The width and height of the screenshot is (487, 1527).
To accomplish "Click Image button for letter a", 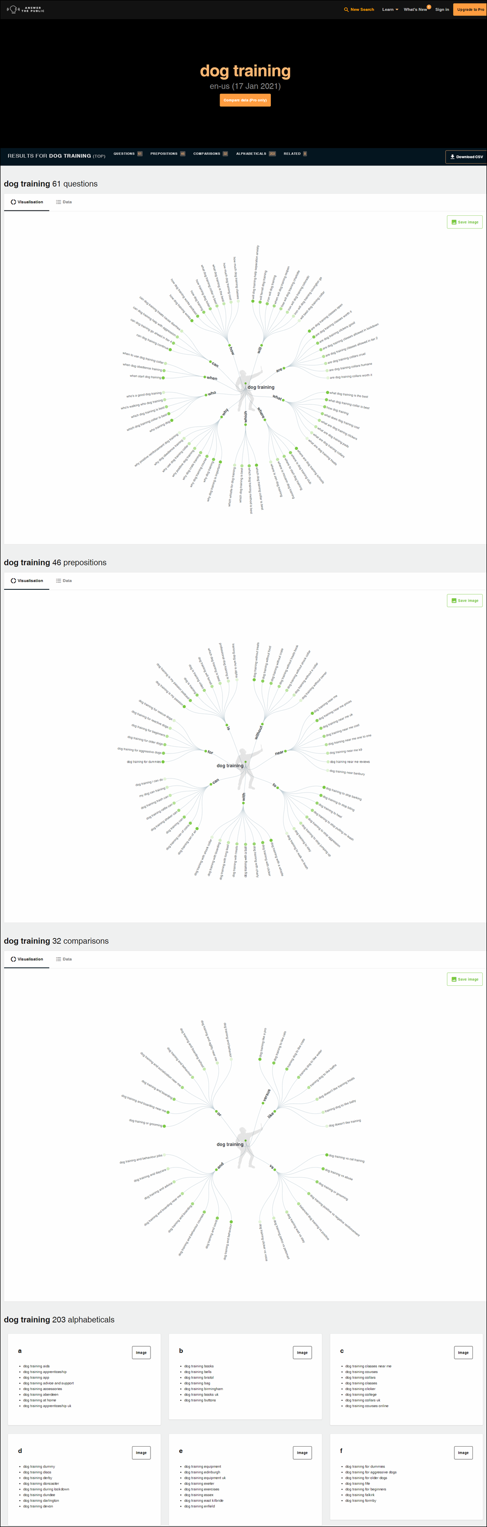I will pos(141,1352).
